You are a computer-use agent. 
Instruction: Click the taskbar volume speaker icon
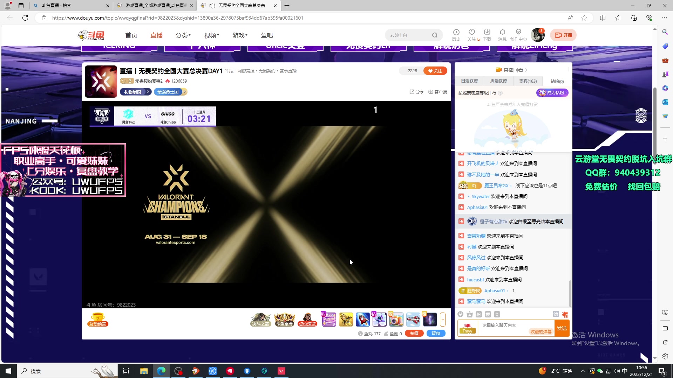pos(617,371)
